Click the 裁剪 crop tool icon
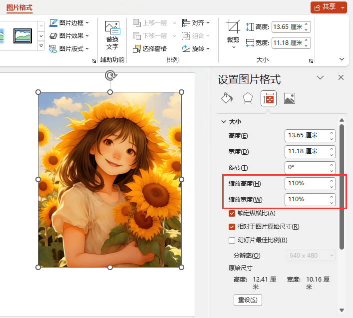The height and width of the screenshot is (318, 353). click(233, 27)
